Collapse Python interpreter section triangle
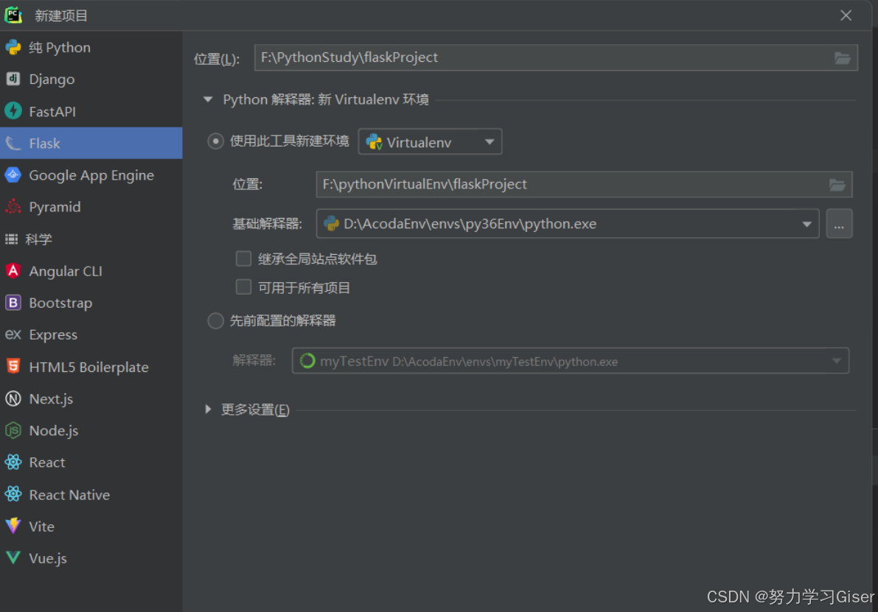878x612 pixels. (x=209, y=99)
